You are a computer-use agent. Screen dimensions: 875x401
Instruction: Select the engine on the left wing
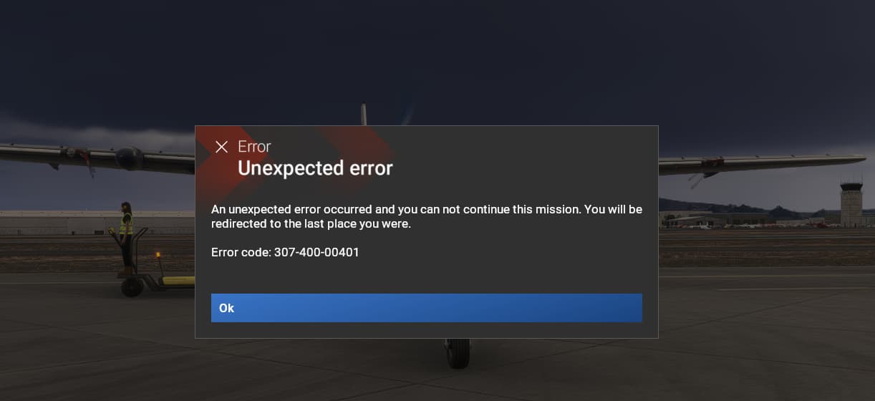(x=129, y=158)
